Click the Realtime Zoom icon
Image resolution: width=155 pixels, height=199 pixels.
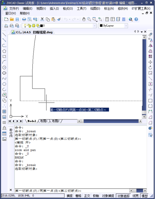point(89,19)
